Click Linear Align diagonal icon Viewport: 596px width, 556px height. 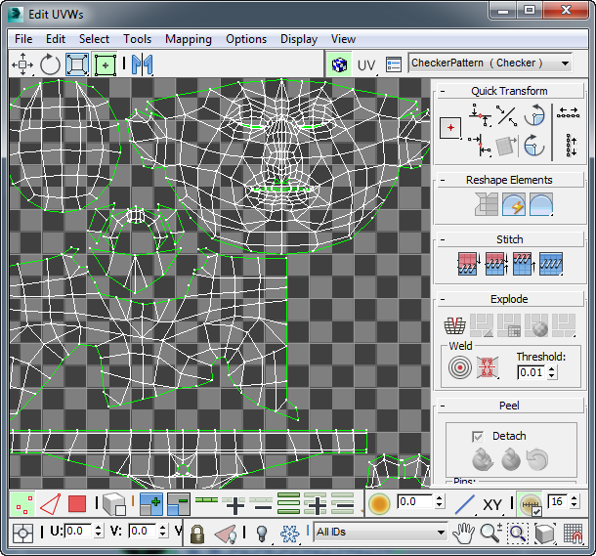507,115
